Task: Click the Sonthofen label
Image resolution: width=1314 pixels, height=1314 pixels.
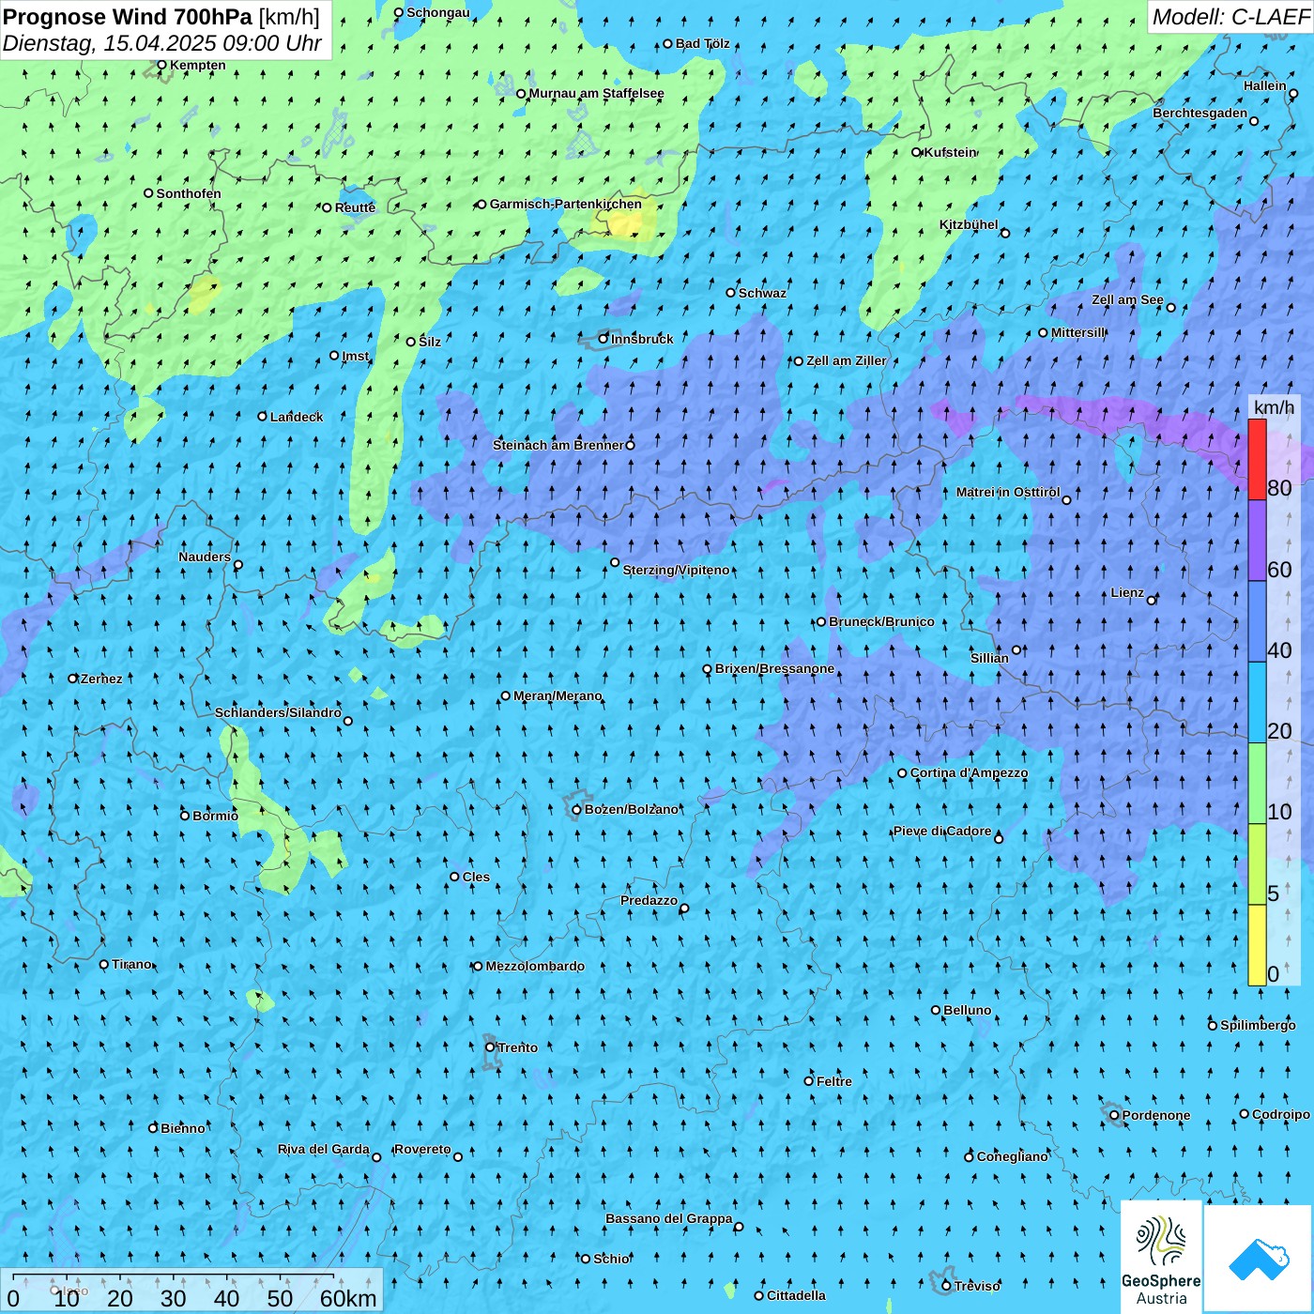Action: [x=189, y=193]
